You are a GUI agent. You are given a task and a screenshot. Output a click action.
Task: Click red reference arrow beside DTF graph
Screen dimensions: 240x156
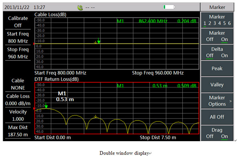tap(34, 108)
